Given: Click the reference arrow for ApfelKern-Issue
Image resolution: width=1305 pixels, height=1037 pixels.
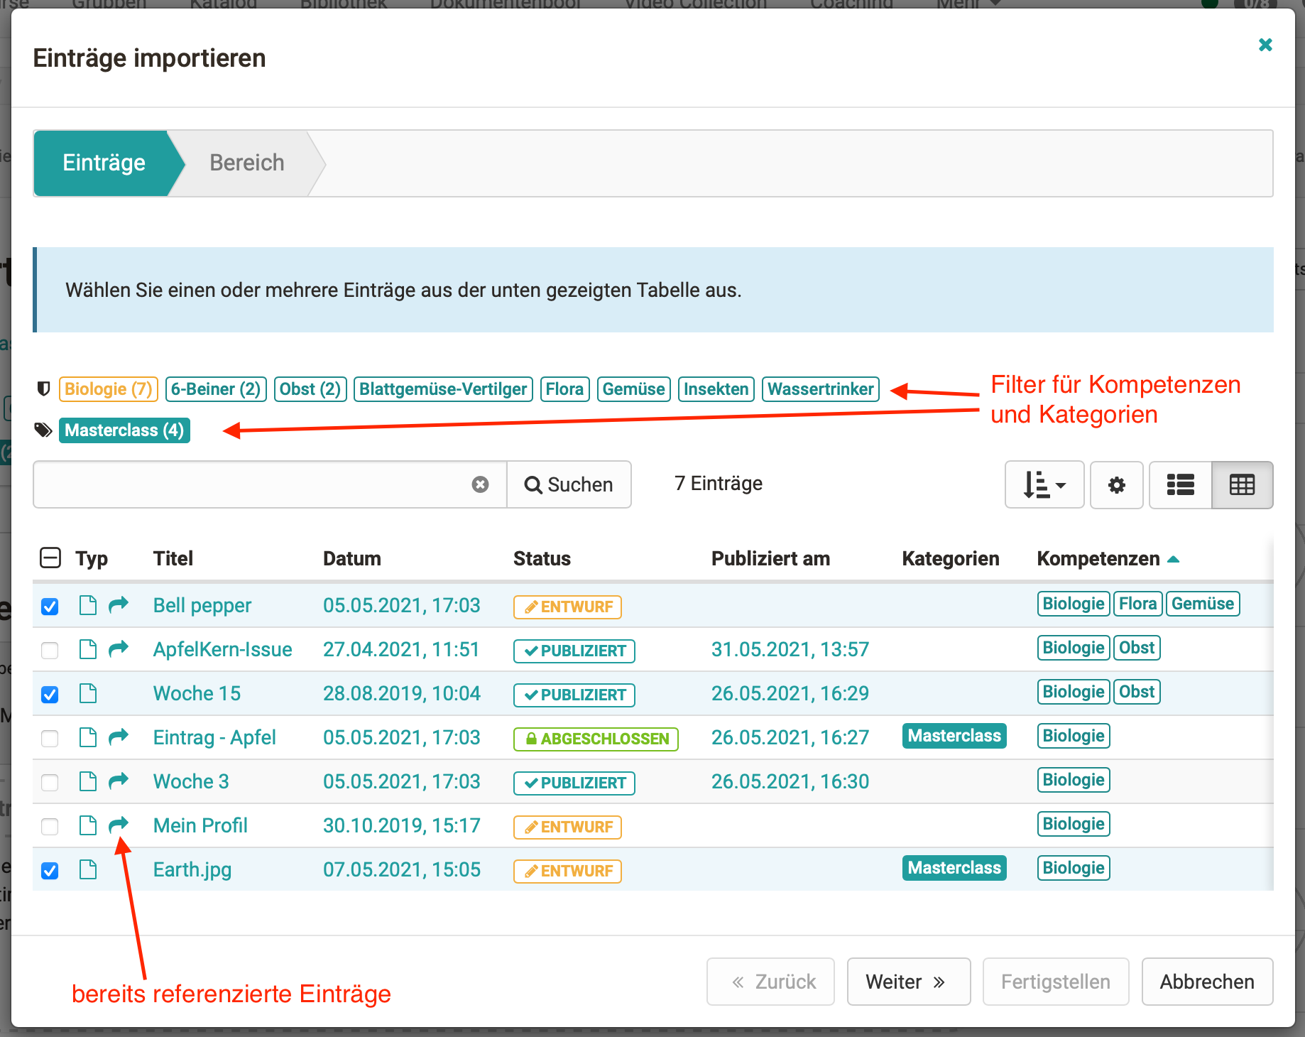Looking at the screenshot, I should [119, 648].
